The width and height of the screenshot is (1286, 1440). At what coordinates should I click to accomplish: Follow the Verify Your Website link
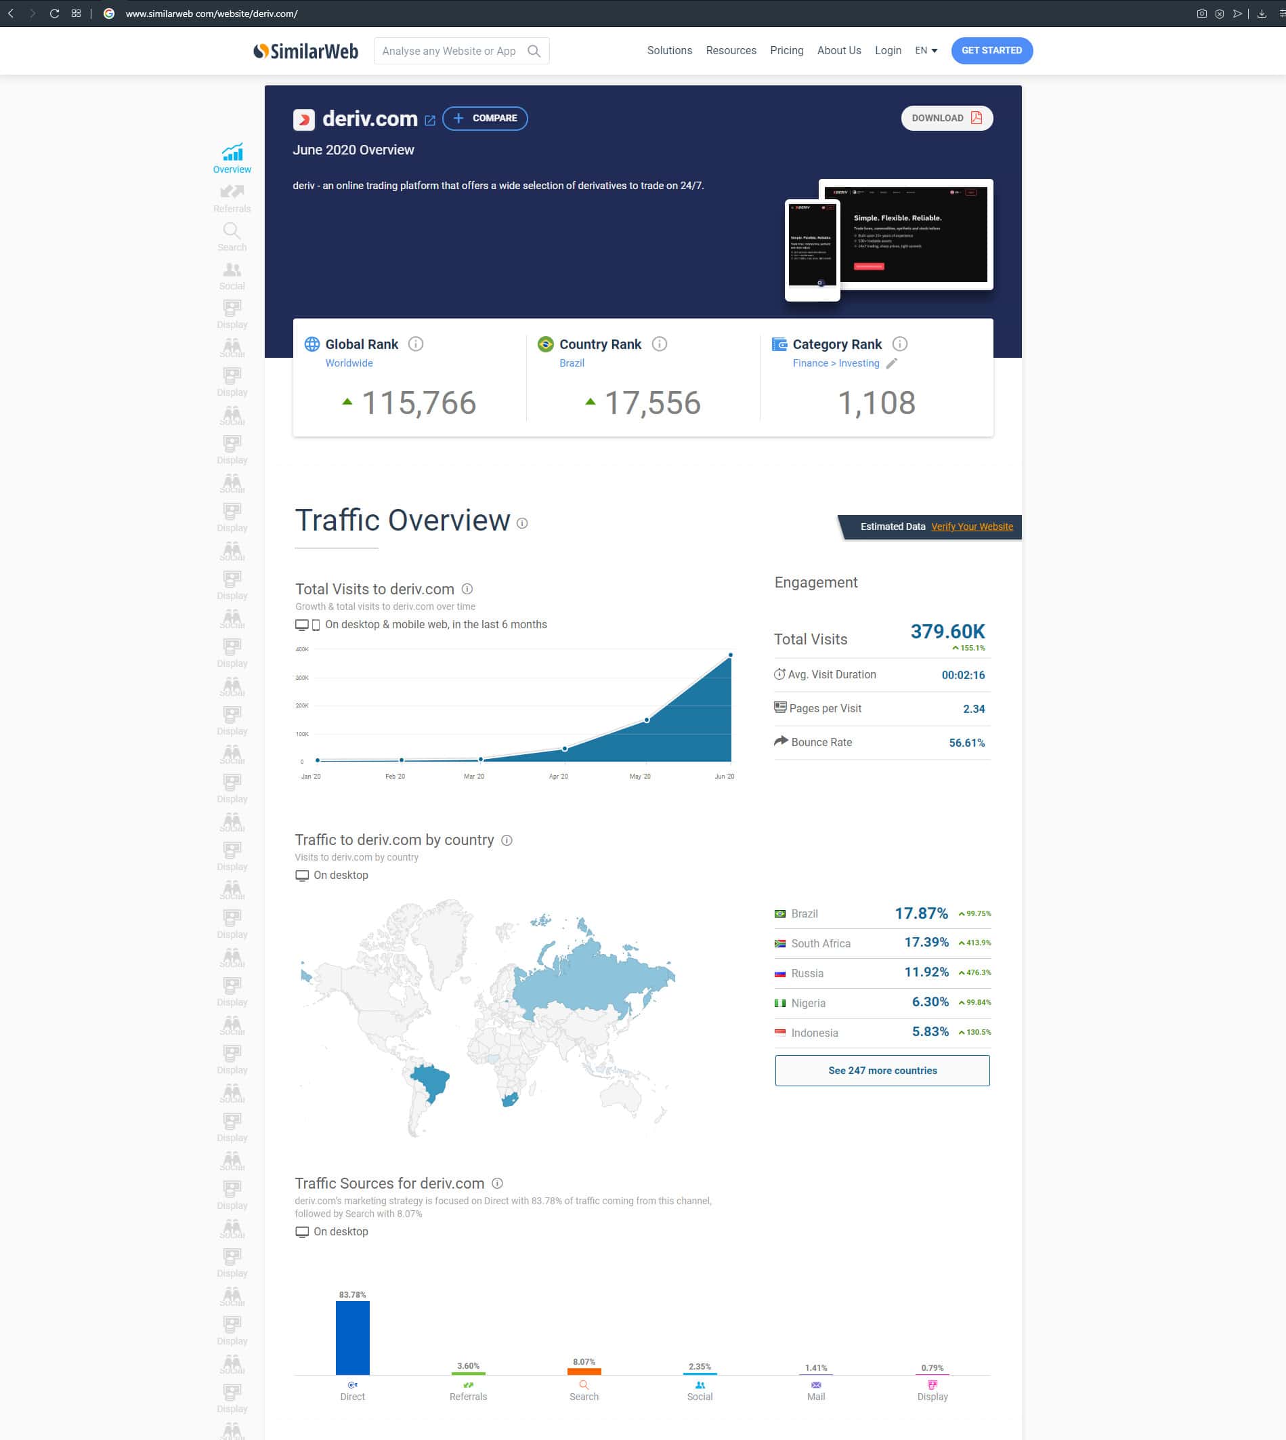click(972, 527)
